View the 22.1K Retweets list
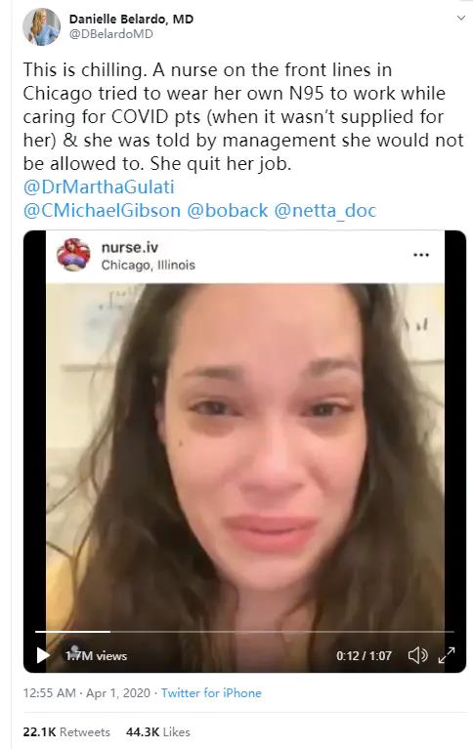 (66, 731)
